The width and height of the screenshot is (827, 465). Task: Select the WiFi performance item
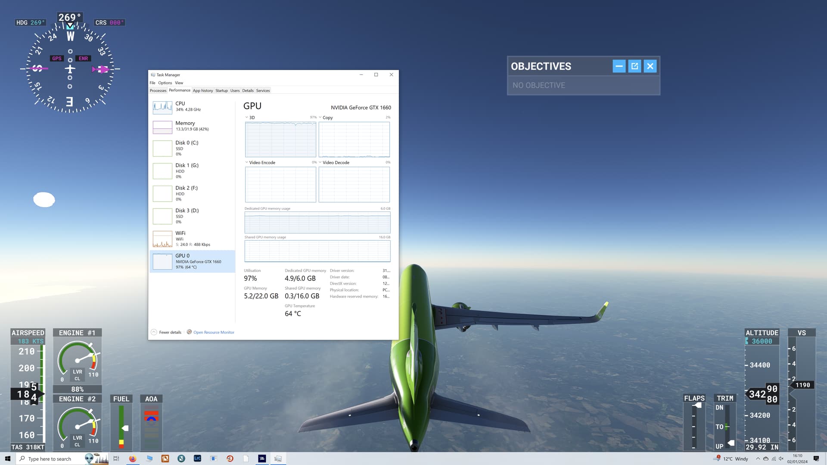pyautogui.click(x=193, y=239)
